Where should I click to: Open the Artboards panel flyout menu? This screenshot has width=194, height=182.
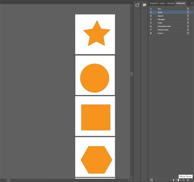(192, 3)
